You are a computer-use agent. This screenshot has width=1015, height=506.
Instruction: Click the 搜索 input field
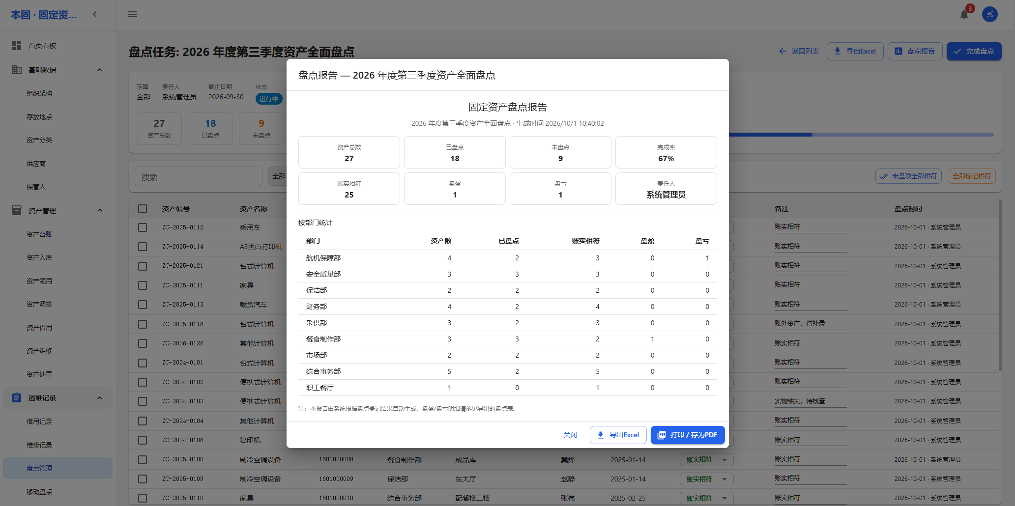pyautogui.click(x=199, y=176)
